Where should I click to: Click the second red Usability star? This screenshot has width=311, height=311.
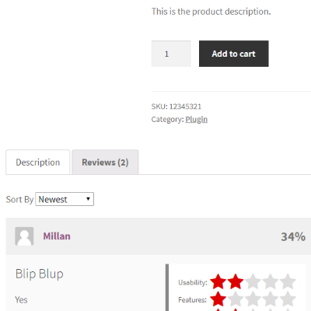point(236,281)
